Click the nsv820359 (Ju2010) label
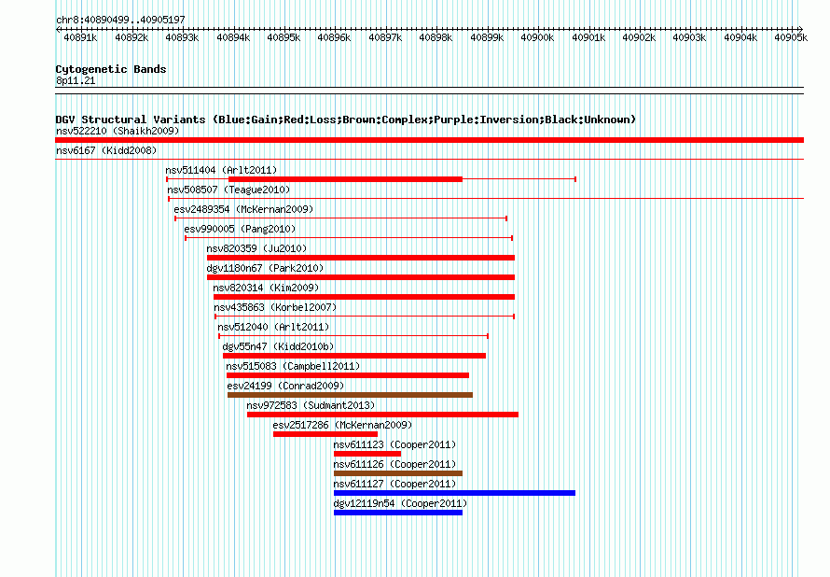 pyautogui.click(x=256, y=248)
